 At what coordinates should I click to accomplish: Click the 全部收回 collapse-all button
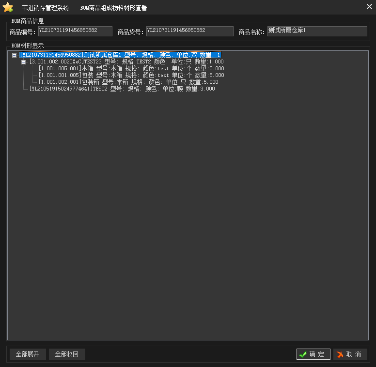[67, 354]
